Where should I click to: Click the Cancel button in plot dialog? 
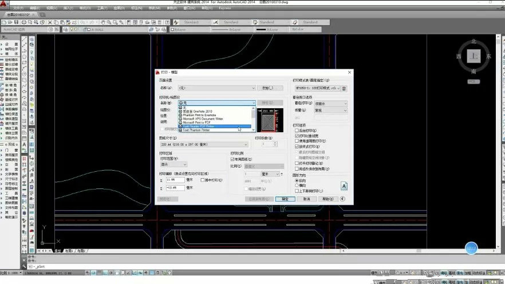coord(306,199)
